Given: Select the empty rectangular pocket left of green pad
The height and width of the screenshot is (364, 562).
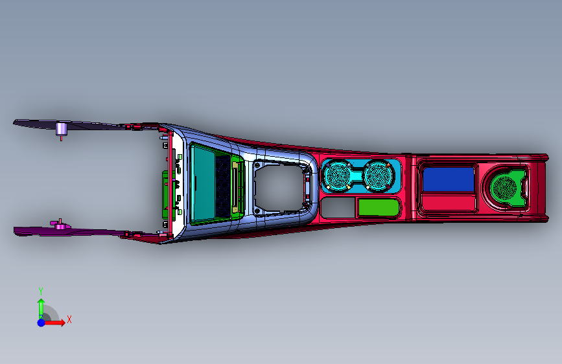Looking at the screenshot, I should pos(338,207).
